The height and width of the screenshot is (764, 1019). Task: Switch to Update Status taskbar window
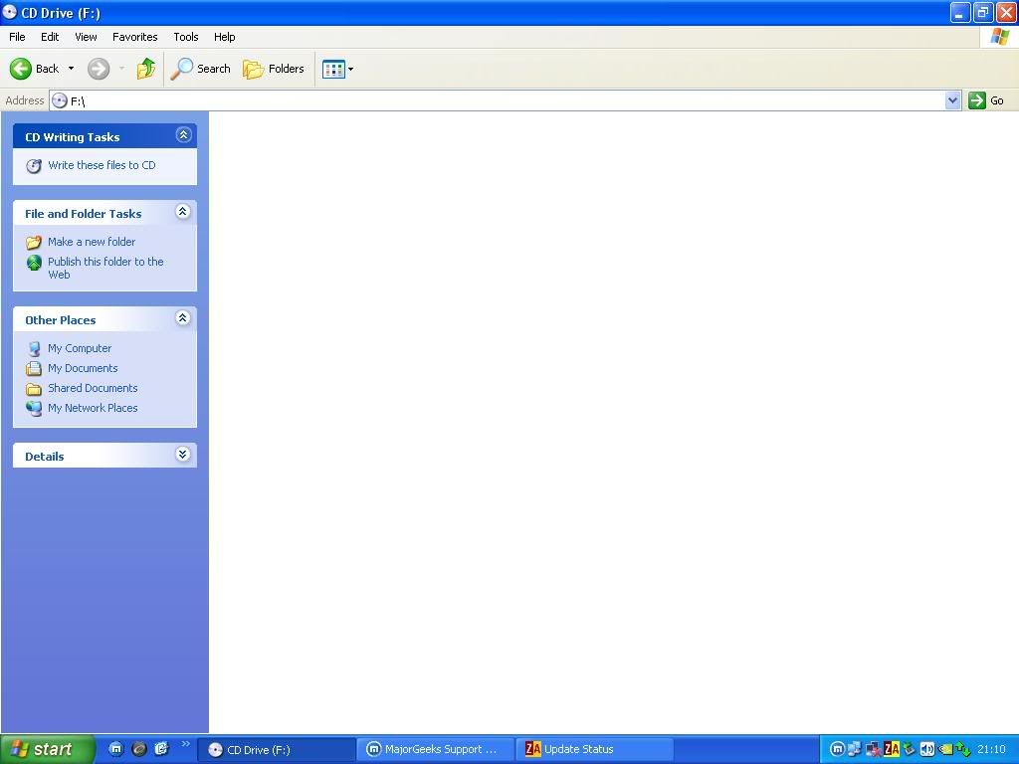coord(595,750)
